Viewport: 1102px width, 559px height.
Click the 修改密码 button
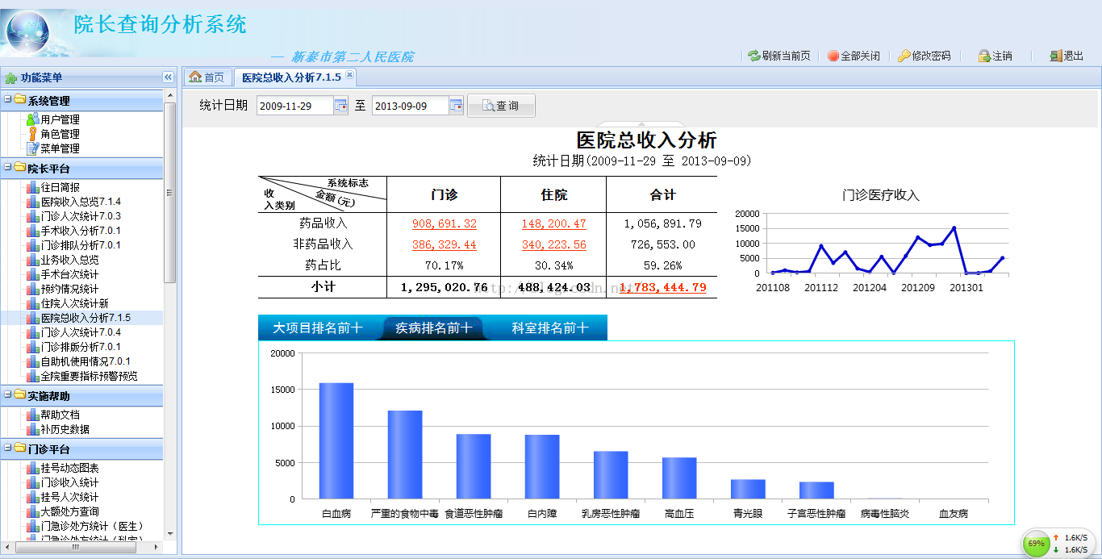coord(925,56)
